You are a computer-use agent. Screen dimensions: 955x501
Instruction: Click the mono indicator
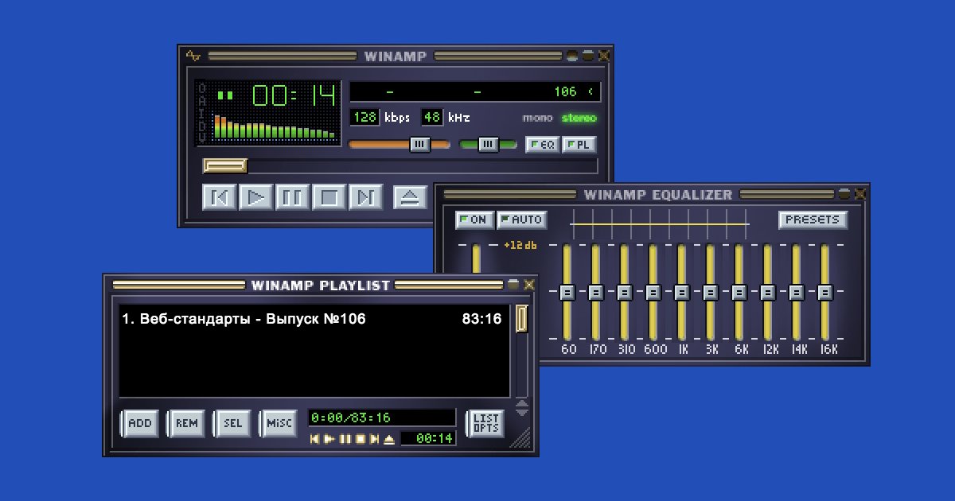tap(537, 118)
